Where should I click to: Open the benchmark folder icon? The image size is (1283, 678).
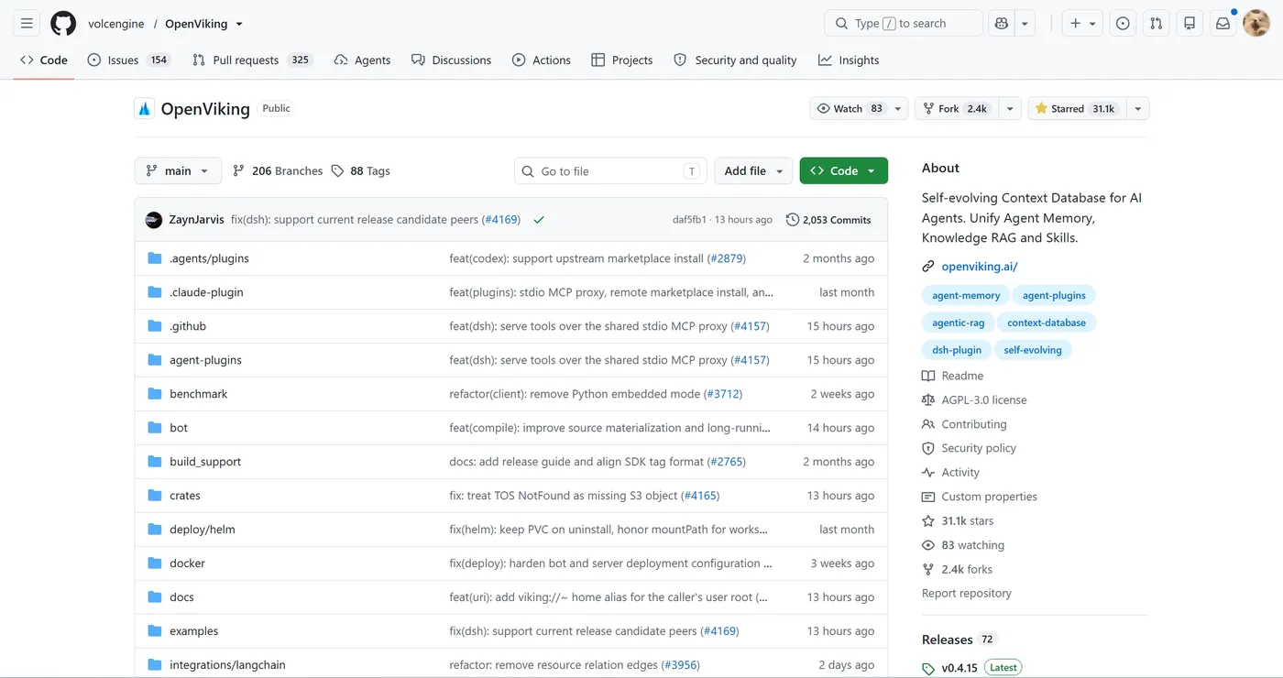click(x=155, y=394)
